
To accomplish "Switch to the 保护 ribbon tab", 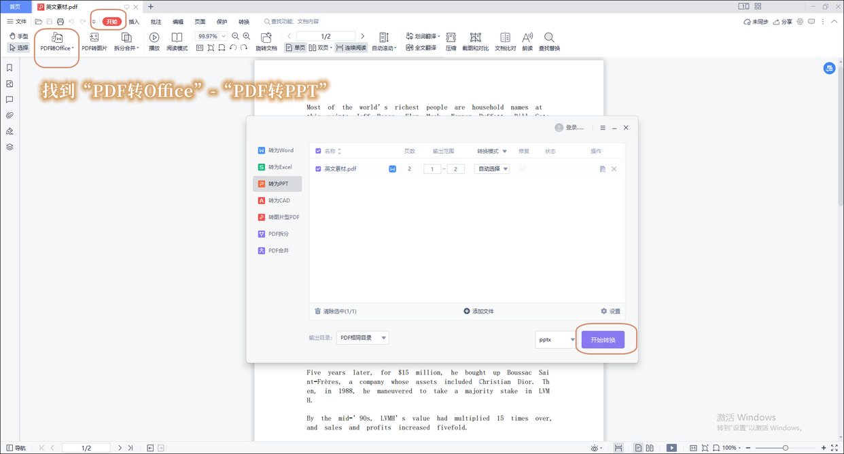I will click(222, 22).
